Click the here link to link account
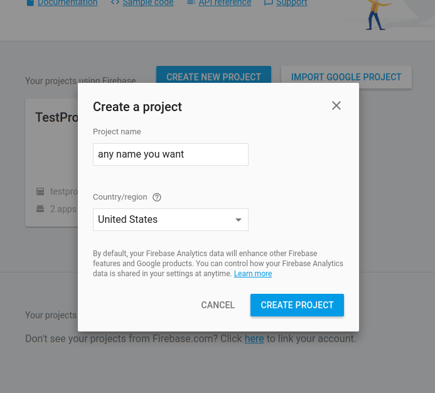435x393 pixels. (254, 338)
